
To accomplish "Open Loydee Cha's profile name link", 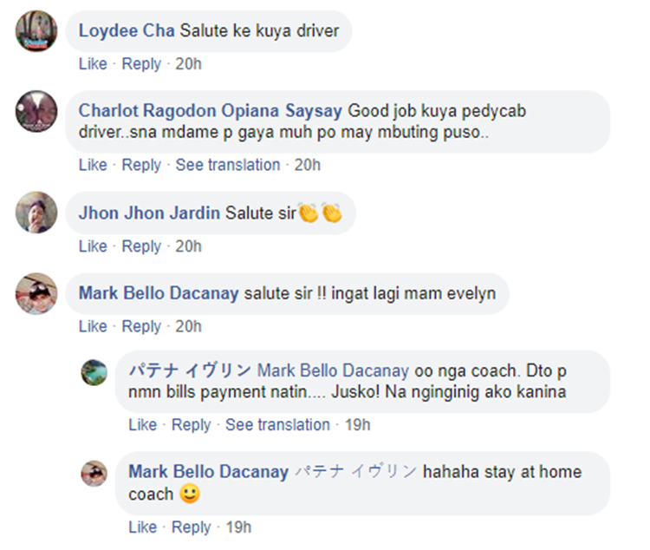I will pos(127,31).
